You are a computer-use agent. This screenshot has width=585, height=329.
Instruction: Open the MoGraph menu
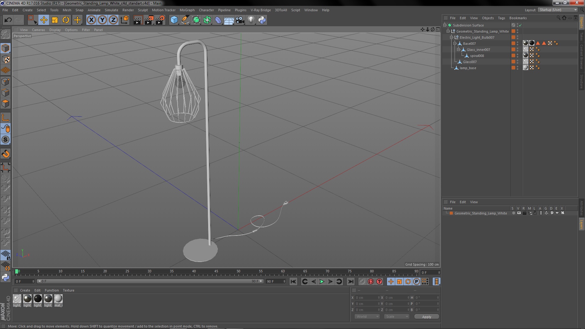coord(187,10)
